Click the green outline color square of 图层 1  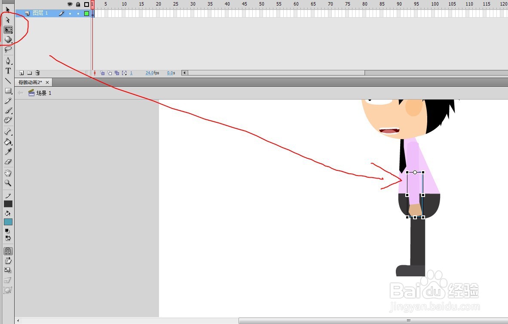click(86, 13)
